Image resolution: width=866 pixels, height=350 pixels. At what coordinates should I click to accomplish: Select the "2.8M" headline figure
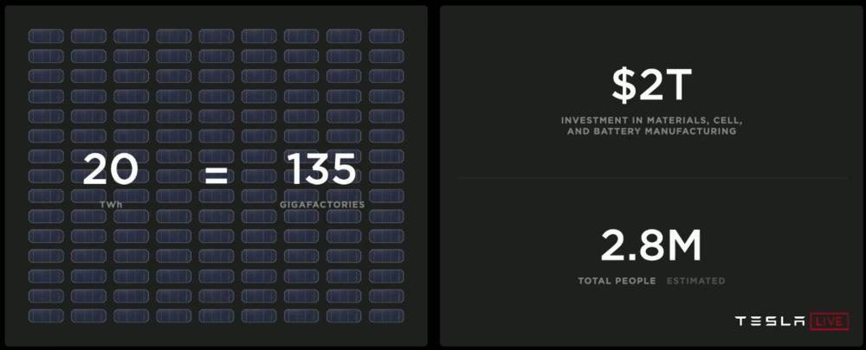click(650, 247)
